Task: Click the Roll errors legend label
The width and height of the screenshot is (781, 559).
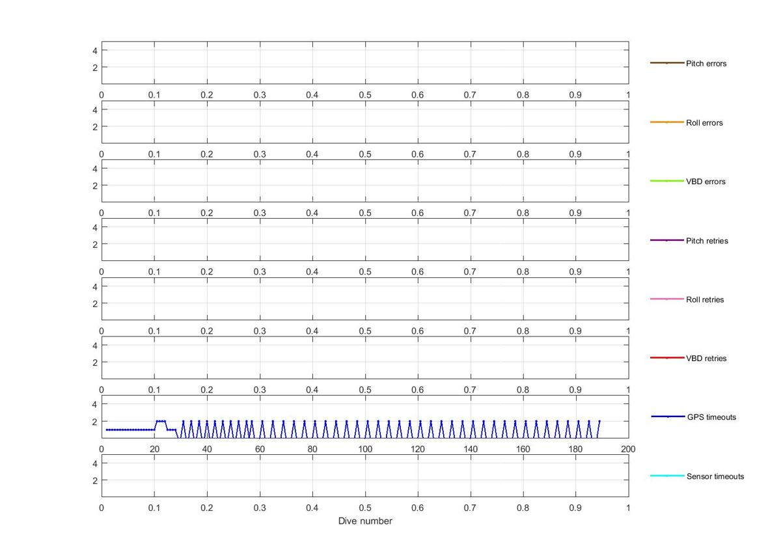Action: 704,123
